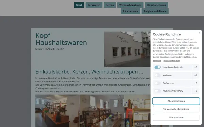
Task: Open the Räucherwerk menu item
Action: (131, 11)
